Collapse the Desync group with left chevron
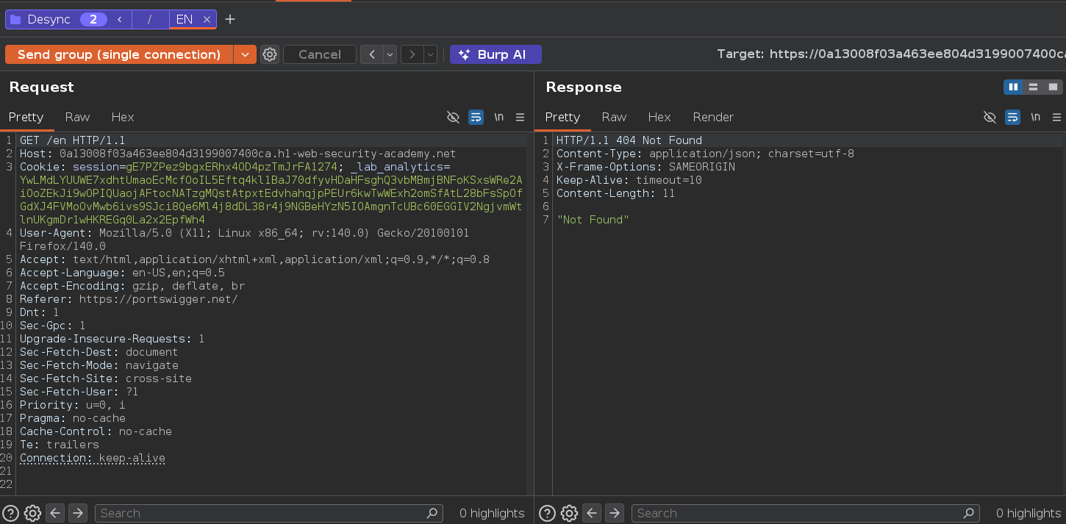 (x=120, y=20)
